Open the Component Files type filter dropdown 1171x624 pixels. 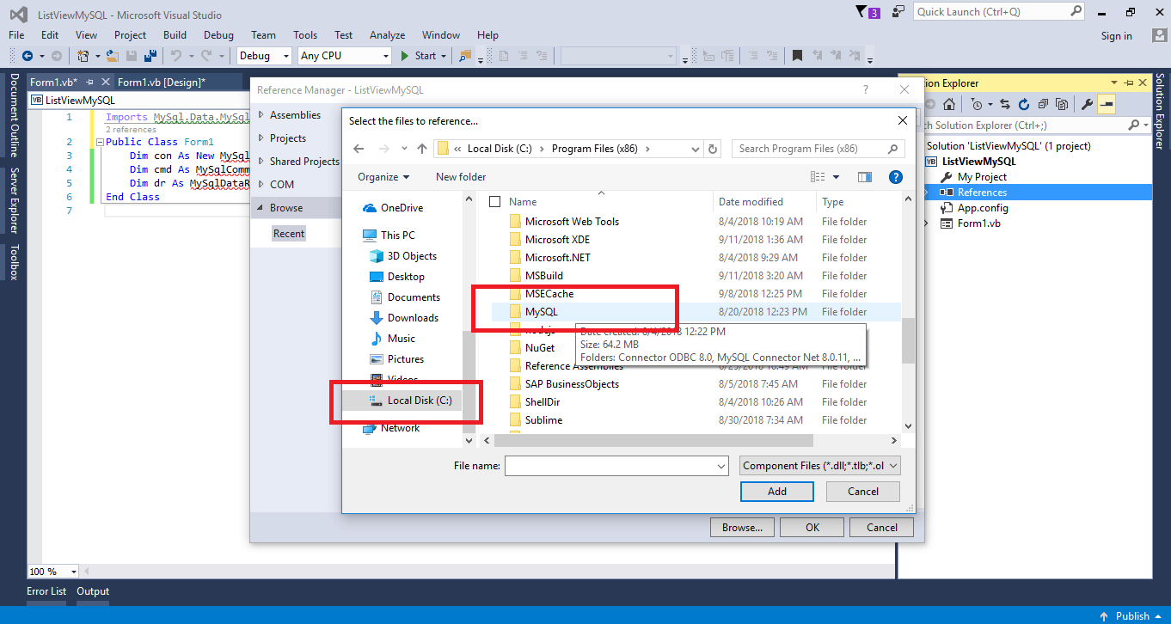click(820, 466)
